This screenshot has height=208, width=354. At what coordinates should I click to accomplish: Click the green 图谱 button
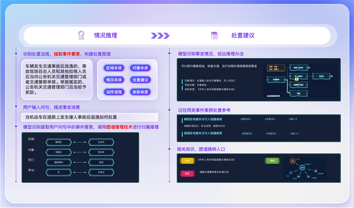272,161
